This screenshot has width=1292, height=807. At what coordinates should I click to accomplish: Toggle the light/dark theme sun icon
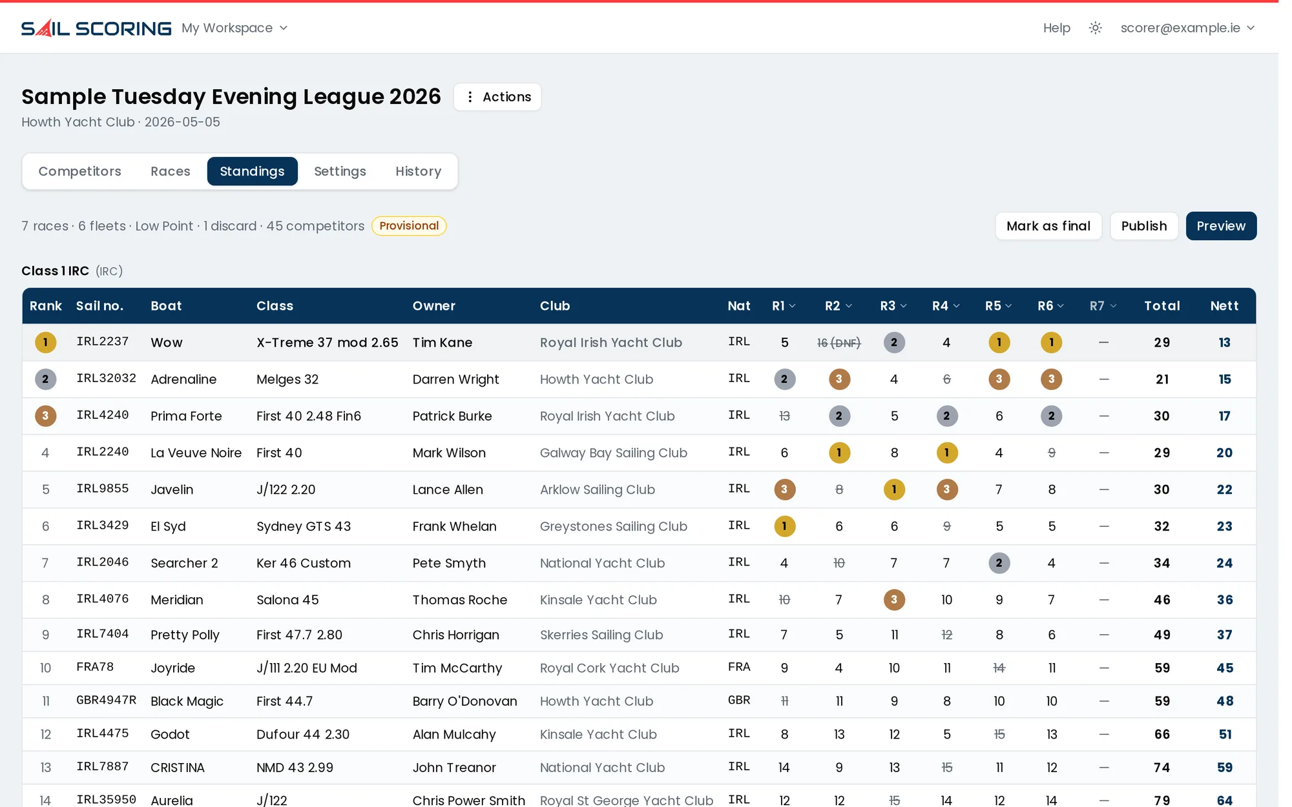pos(1095,28)
